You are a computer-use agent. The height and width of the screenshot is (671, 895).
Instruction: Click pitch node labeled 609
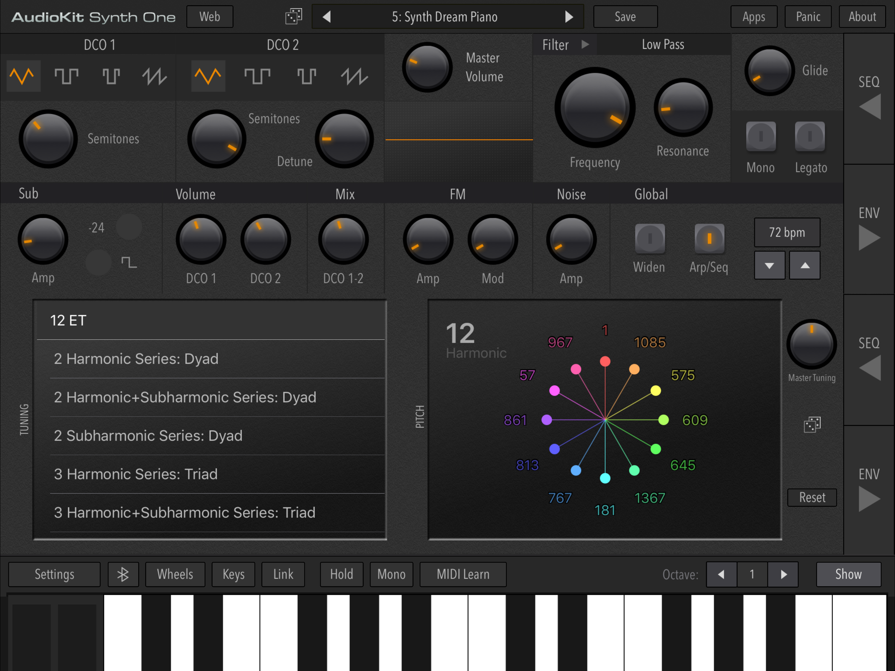click(x=664, y=420)
